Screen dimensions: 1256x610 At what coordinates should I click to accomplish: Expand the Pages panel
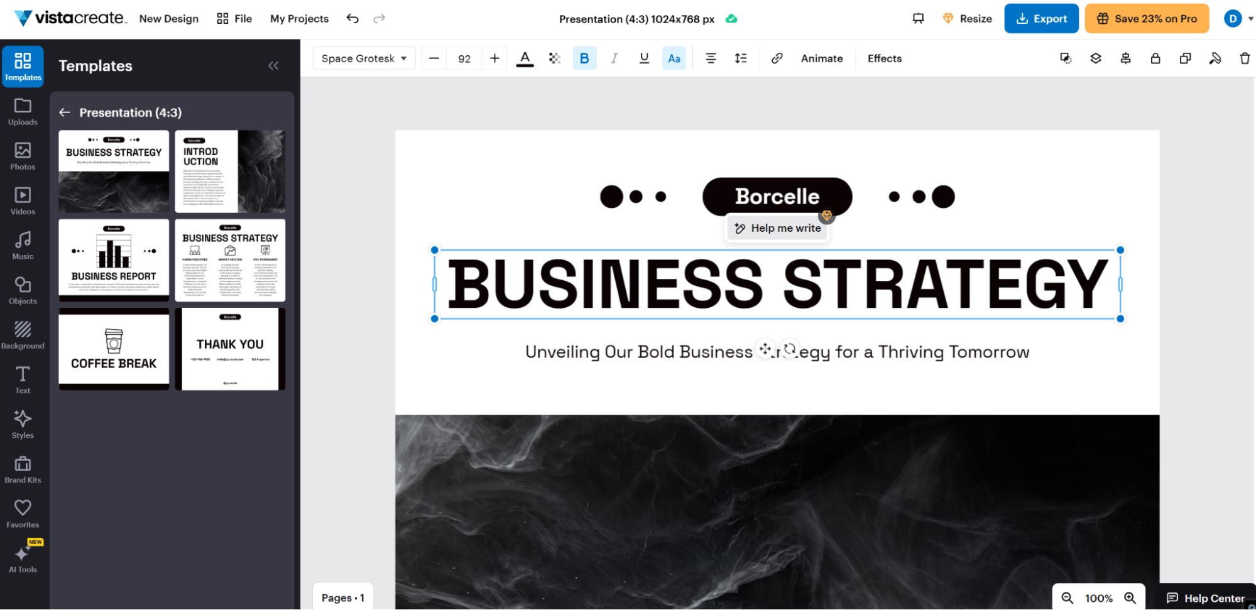[342, 597]
